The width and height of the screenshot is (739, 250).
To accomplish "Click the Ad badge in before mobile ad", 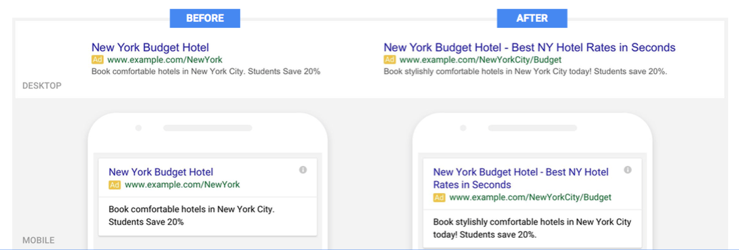I will point(115,185).
